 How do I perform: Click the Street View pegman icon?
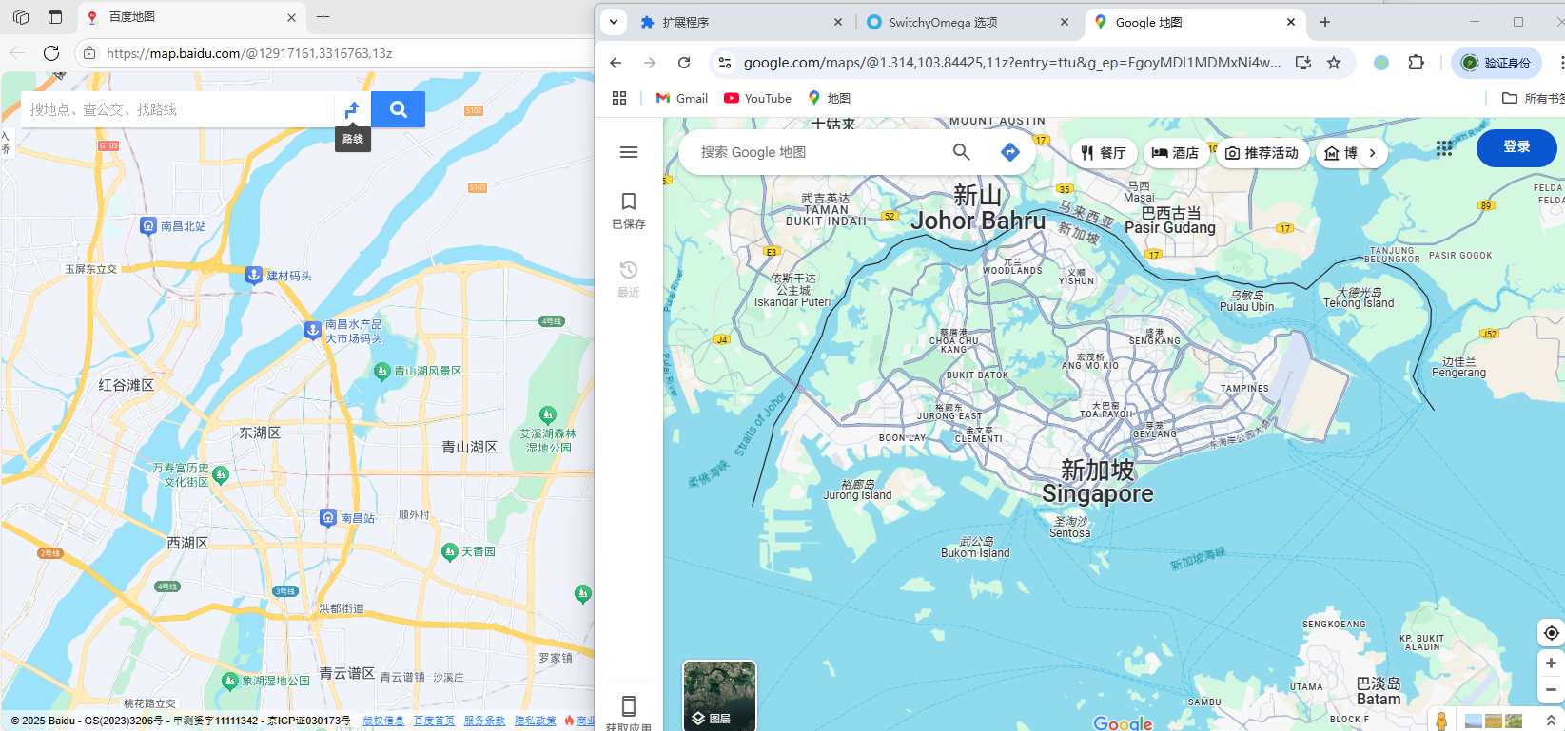pos(1441,721)
